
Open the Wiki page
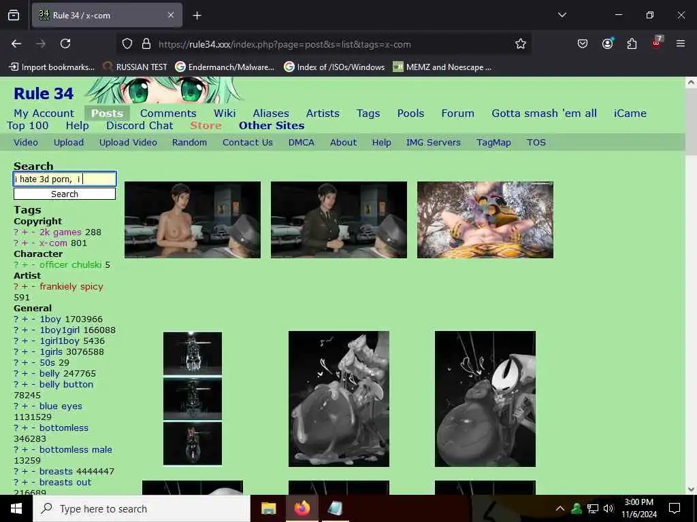coord(225,114)
